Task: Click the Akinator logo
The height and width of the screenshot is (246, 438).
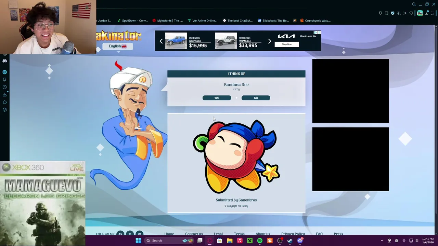Action: [119, 36]
